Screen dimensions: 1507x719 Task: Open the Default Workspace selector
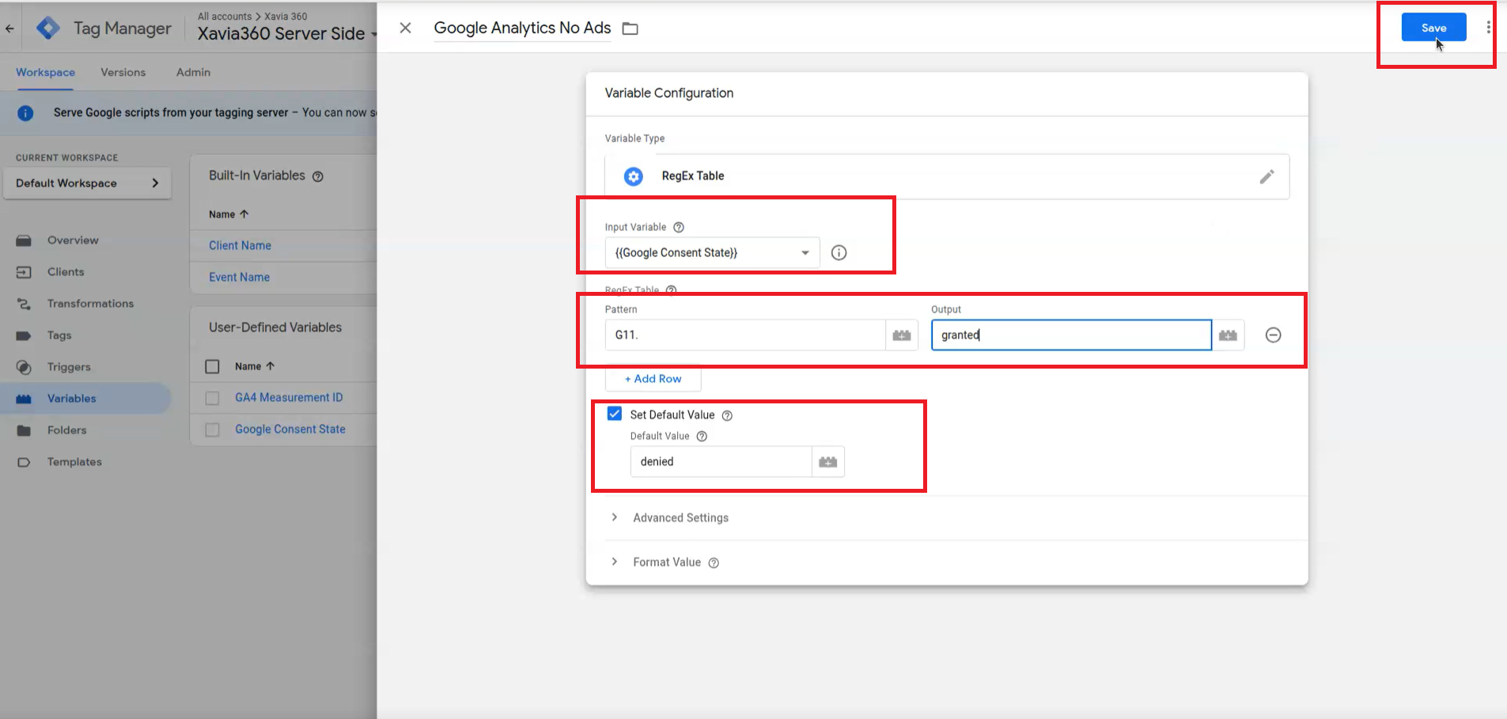click(87, 183)
